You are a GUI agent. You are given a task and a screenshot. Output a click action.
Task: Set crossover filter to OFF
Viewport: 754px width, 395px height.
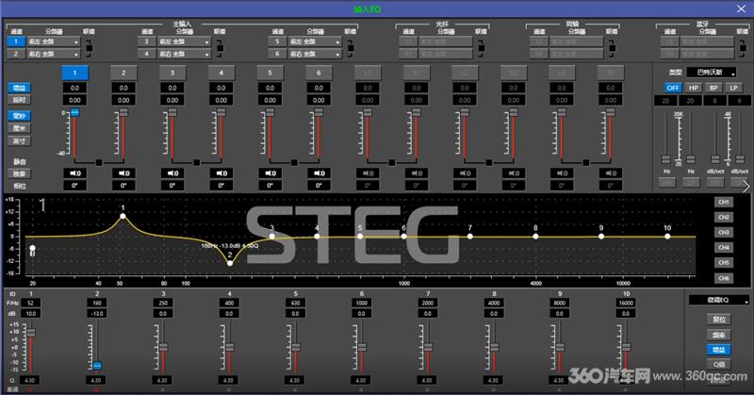pyautogui.click(x=673, y=88)
